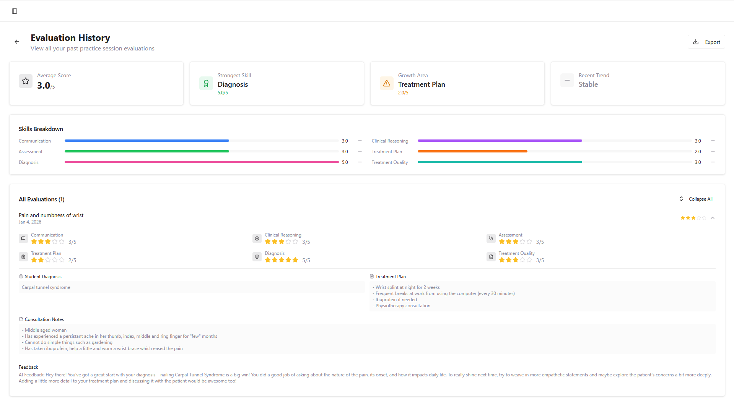734x410 pixels.
Task: Click the Treatment Quality document icon
Action: 491,257
